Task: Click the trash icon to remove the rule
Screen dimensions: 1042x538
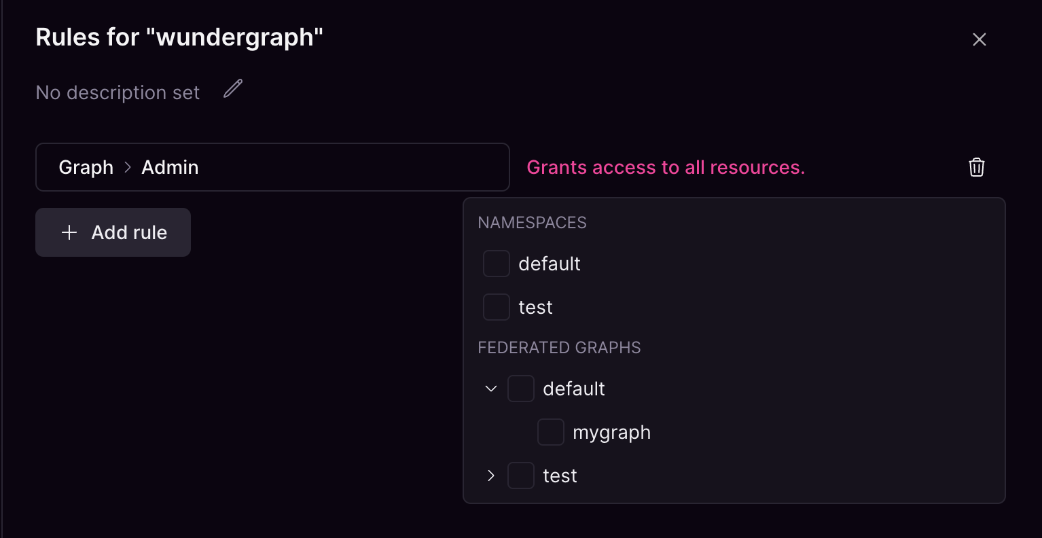Action: tap(977, 167)
